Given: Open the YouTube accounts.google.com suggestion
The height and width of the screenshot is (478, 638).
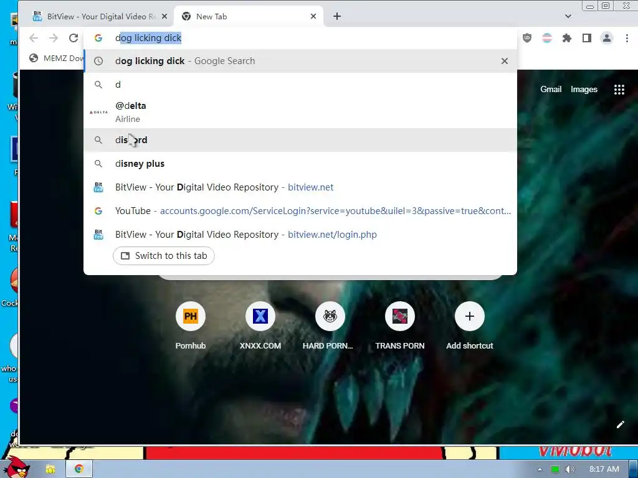Looking at the screenshot, I should click(x=300, y=210).
